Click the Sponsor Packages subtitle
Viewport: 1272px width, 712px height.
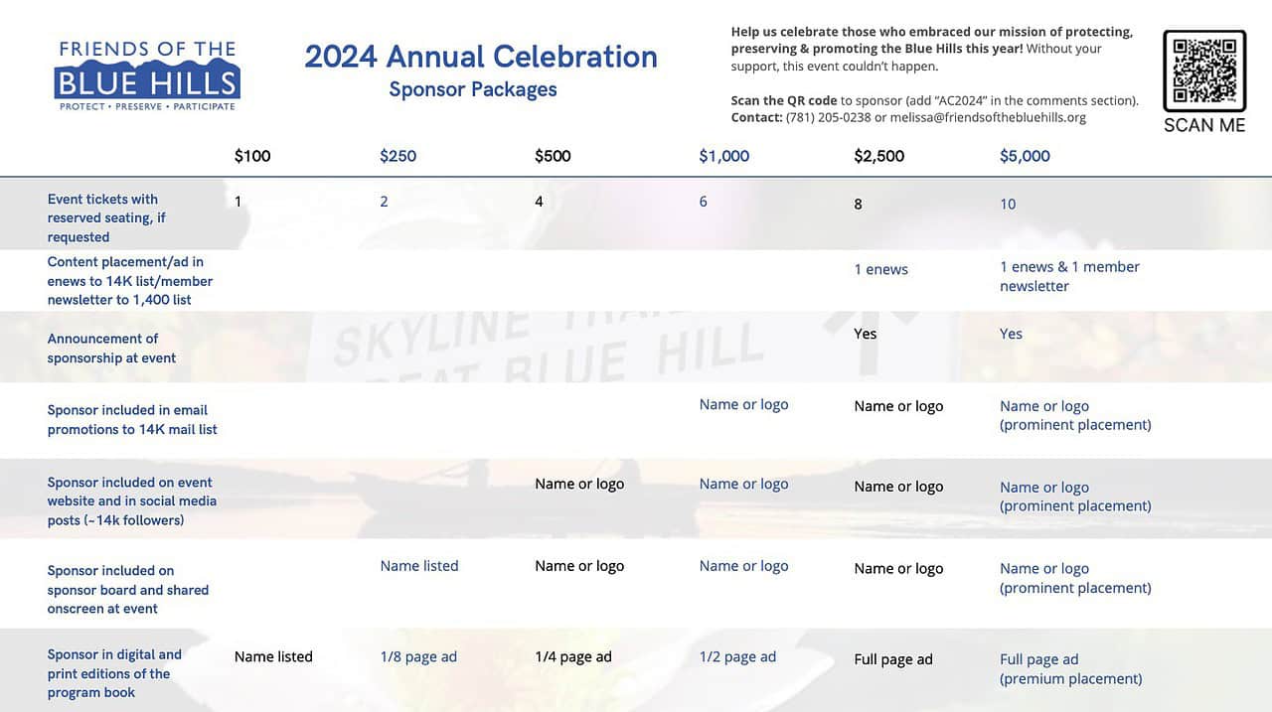pyautogui.click(x=473, y=89)
